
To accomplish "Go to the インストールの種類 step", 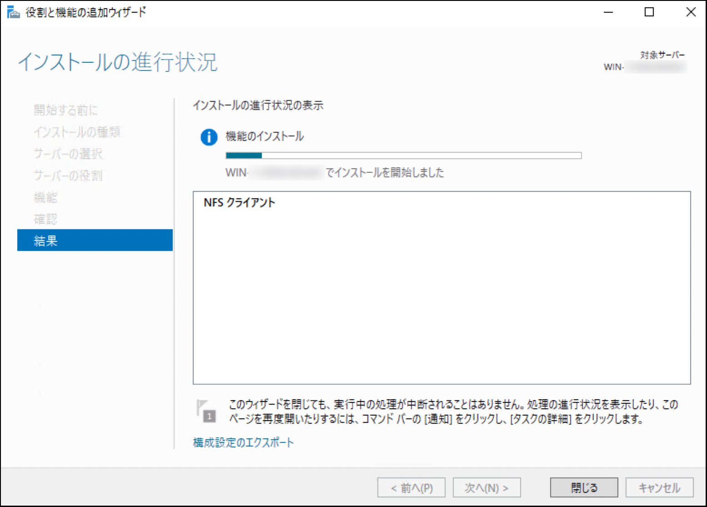I will point(77,132).
